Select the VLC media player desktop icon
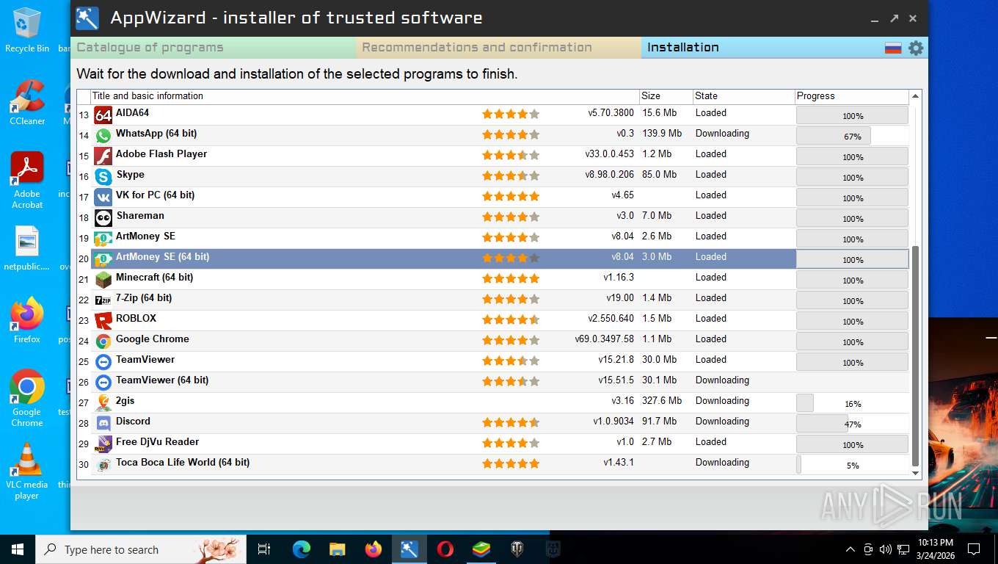 tap(27, 471)
